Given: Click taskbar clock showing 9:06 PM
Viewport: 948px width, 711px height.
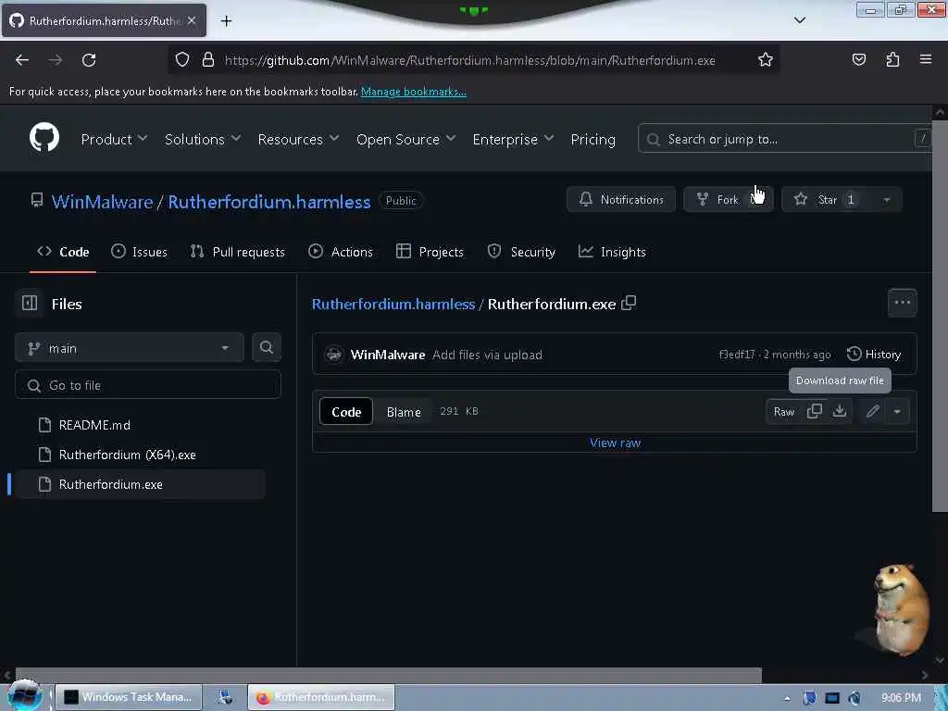Looking at the screenshot, I should point(901,698).
